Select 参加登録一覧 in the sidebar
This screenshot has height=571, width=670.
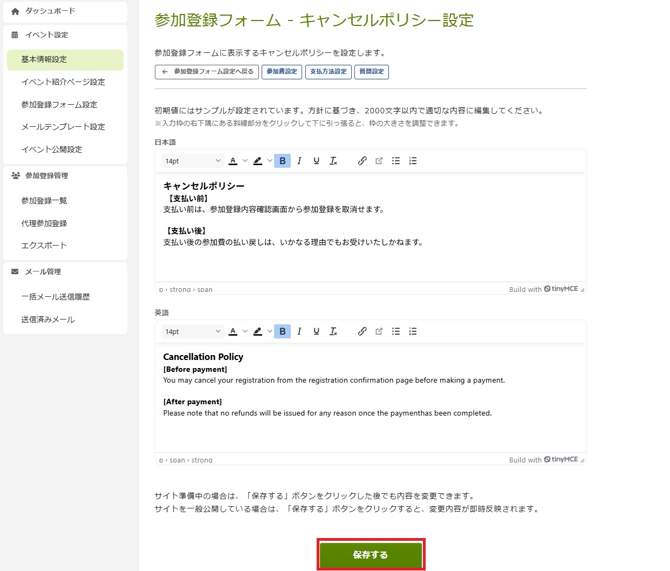click(44, 201)
